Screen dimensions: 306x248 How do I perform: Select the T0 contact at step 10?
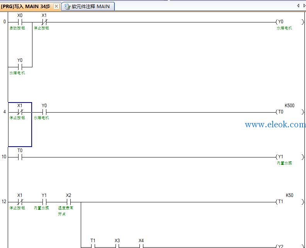pos(20,157)
